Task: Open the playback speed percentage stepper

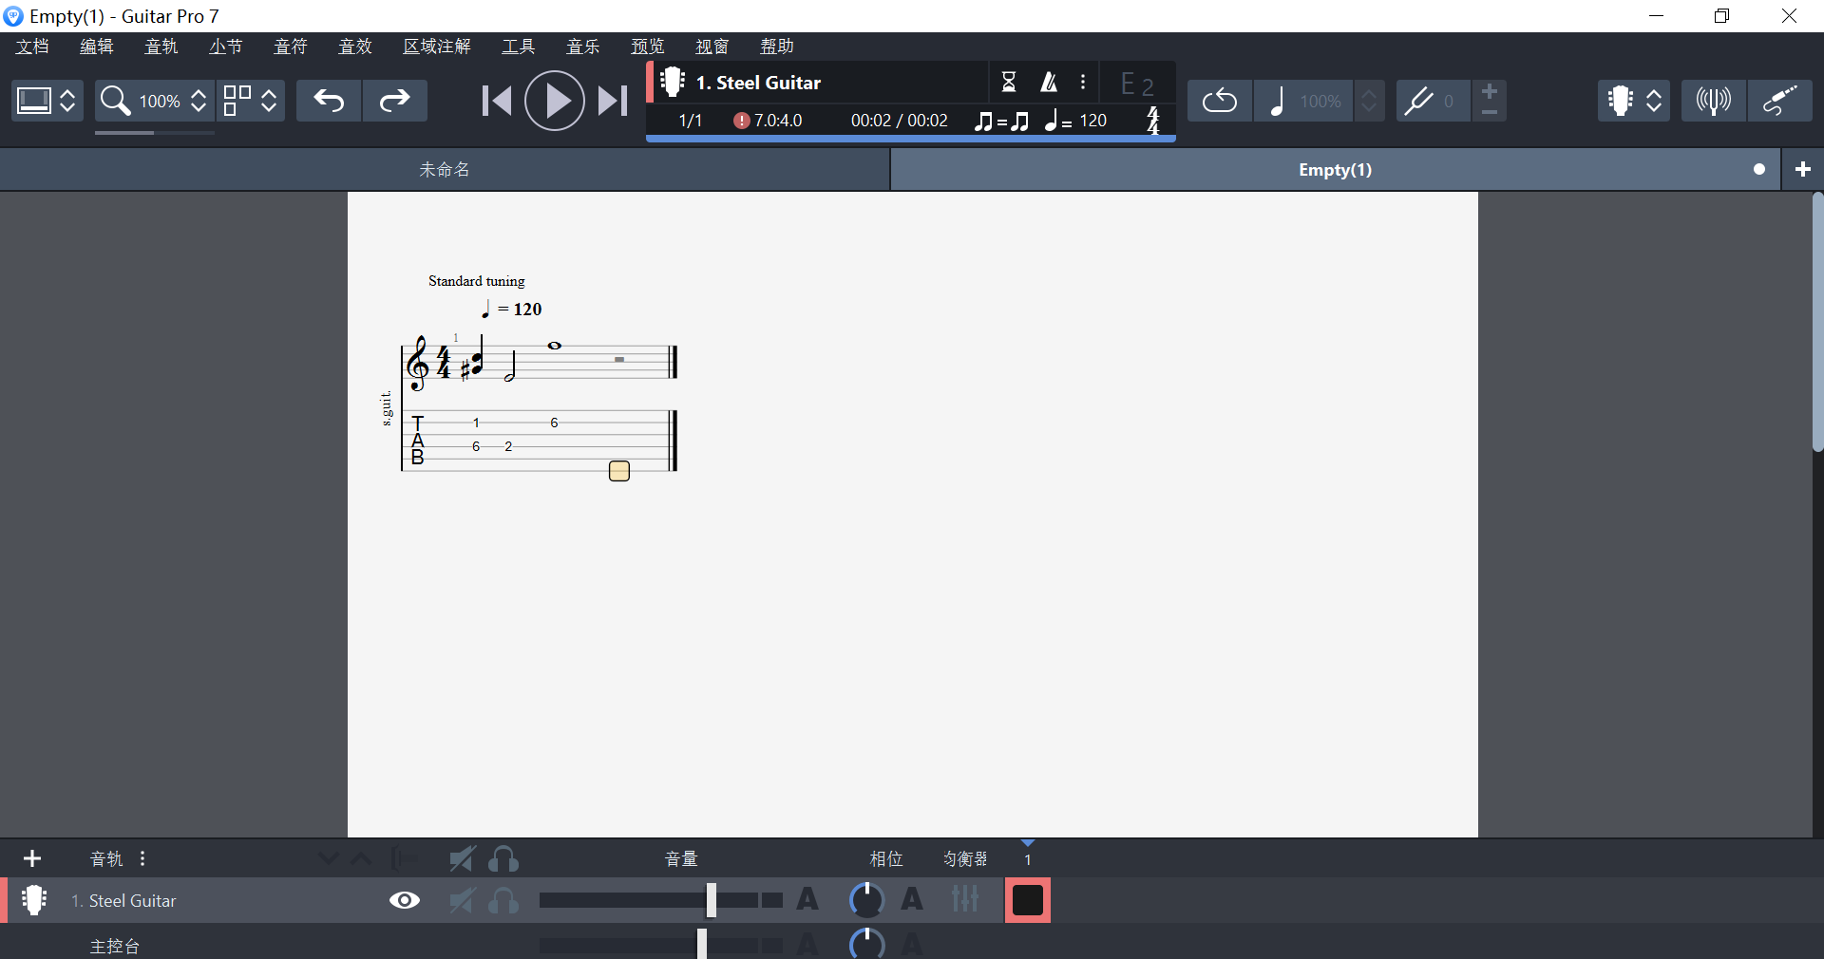Action: tap(1369, 101)
